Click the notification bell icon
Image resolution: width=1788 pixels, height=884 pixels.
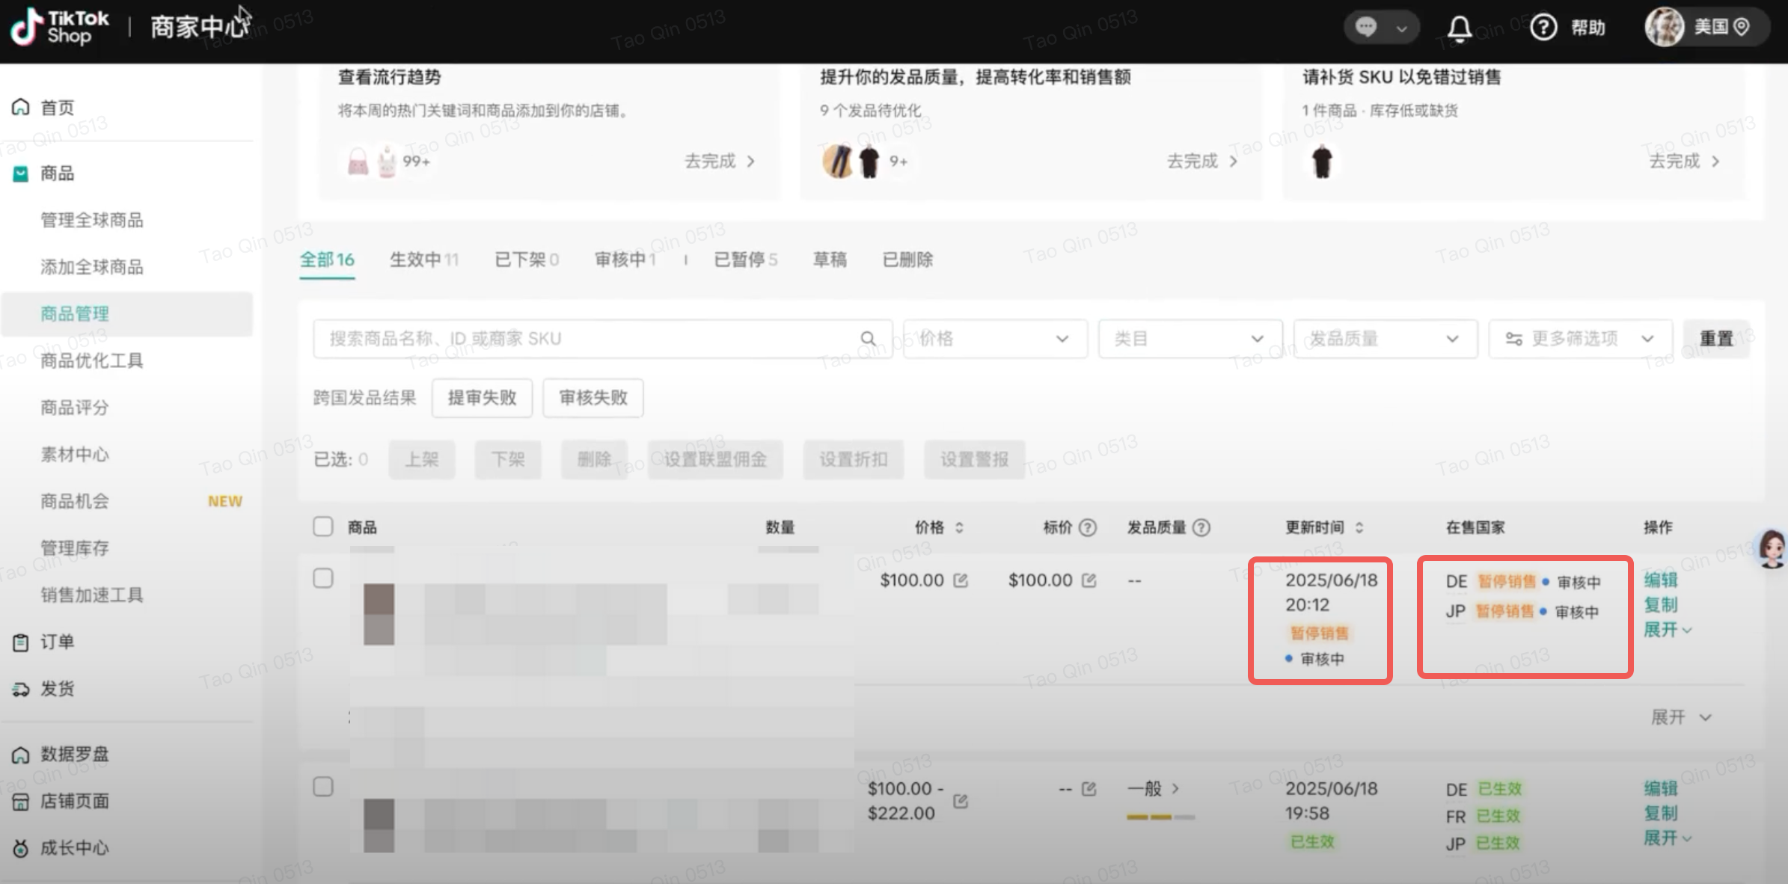click(x=1458, y=28)
